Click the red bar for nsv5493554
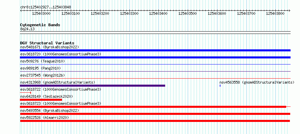 pyautogui.click(x=155, y=114)
